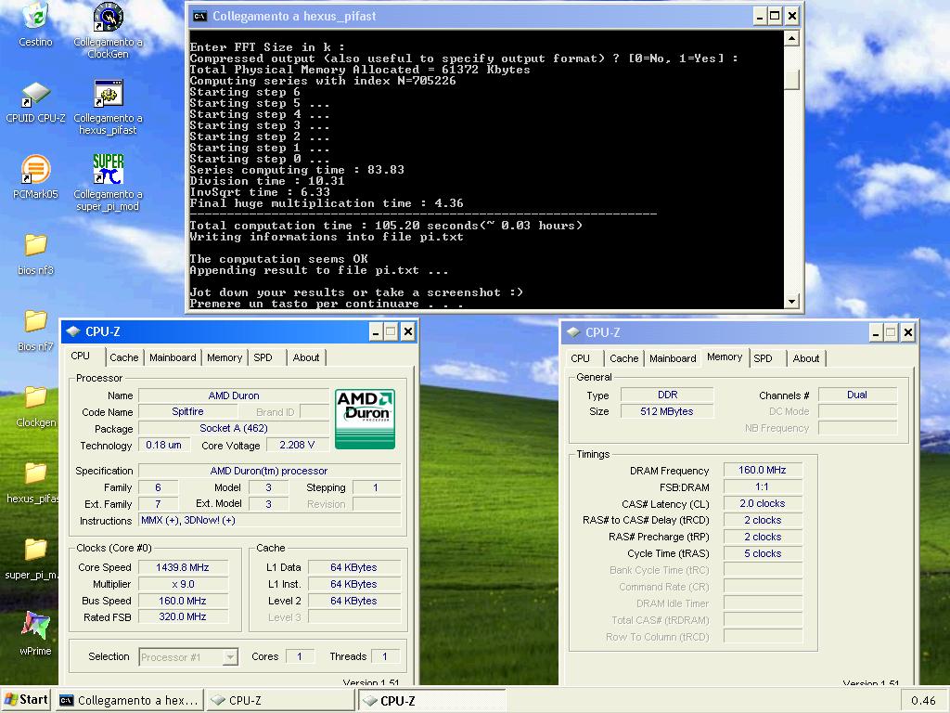The image size is (950, 713).
Task: Click the left CPU-Z window title icon
Action: (73, 331)
